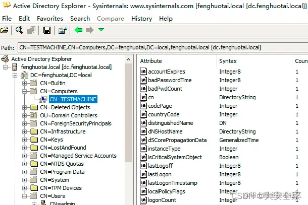Viewport: 308px width, 205px height.
Task: Click the badPwdCount attribute icon
Action: [143, 89]
